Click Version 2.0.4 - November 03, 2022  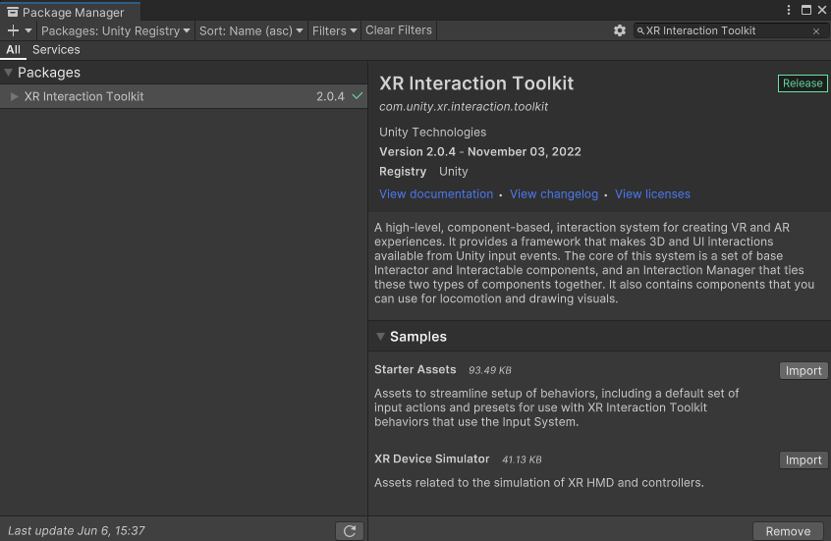coord(480,151)
